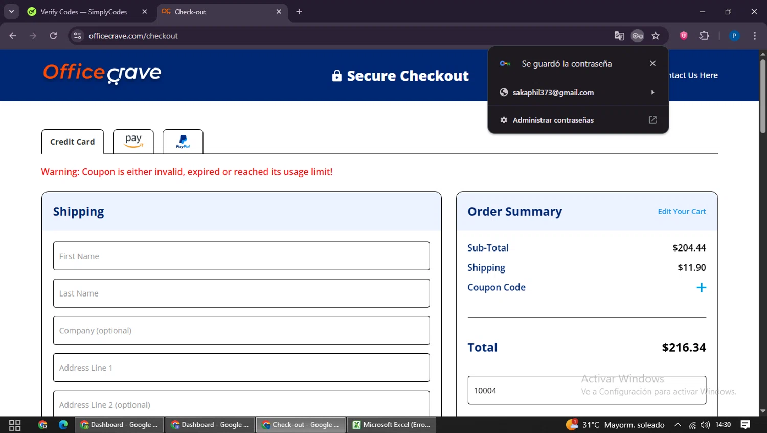Open the Google Translate page icon
Screen dimensions: 767x433
pos(619,36)
